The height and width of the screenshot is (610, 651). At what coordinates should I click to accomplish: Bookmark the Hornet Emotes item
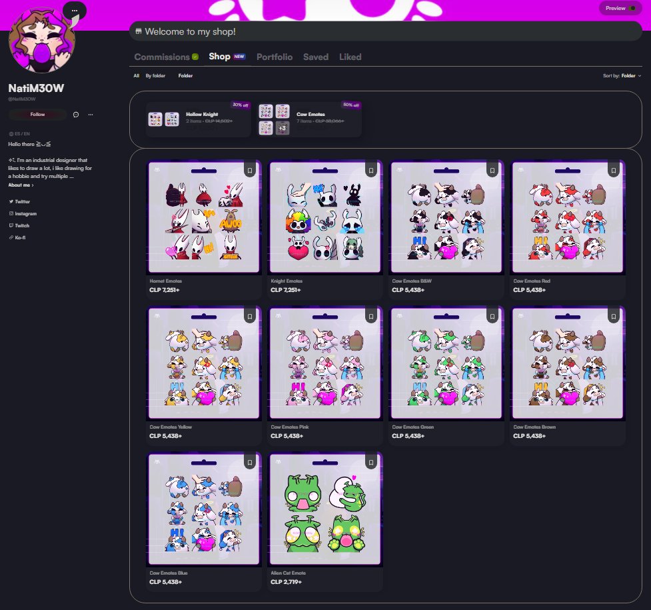[250, 171]
